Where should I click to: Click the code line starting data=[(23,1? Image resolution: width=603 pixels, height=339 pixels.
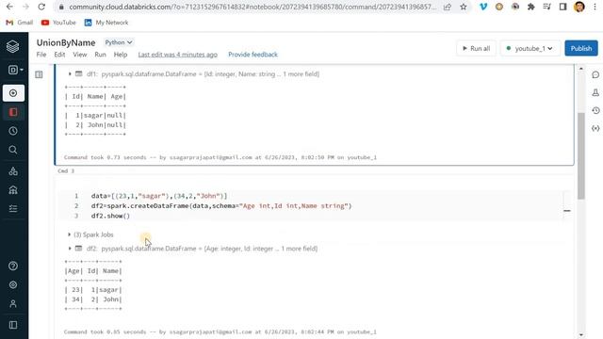(x=159, y=196)
